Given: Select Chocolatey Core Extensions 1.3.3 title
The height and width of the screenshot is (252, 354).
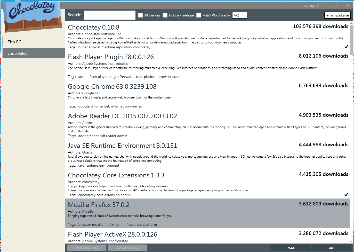Looking at the screenshot, I should [116, 175].
